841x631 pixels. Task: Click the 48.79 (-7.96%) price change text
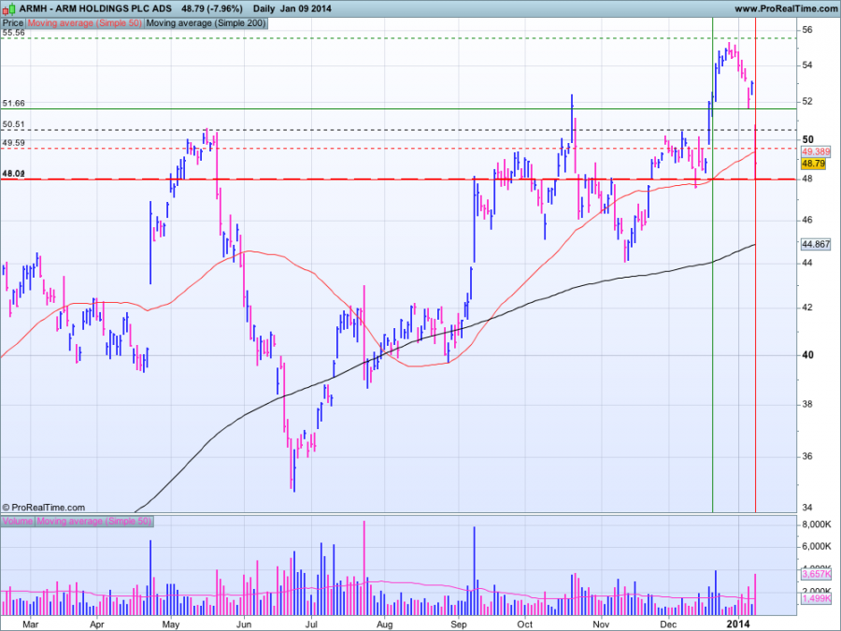point(212,8)
